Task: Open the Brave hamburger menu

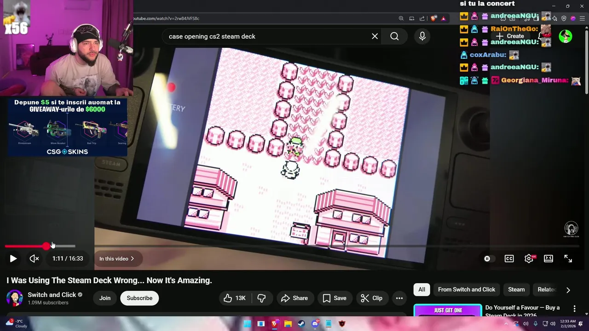Action: click(582, 18)
